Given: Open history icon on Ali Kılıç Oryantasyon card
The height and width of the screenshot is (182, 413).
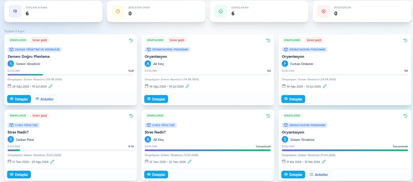Looking at the screenshot, I should [x=268, y=40].
